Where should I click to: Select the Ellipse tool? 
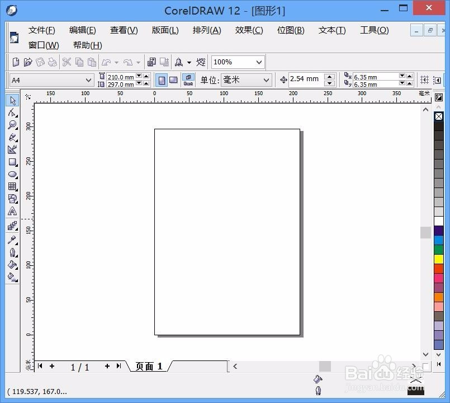tap(13, 174)
